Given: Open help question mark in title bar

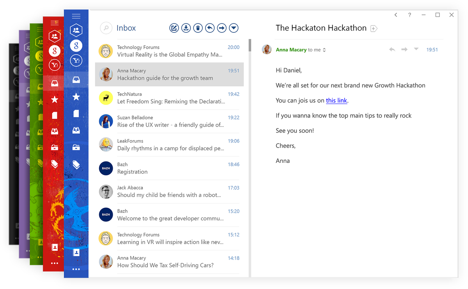Looking at the screenshot, I should (x=409, y=15).
